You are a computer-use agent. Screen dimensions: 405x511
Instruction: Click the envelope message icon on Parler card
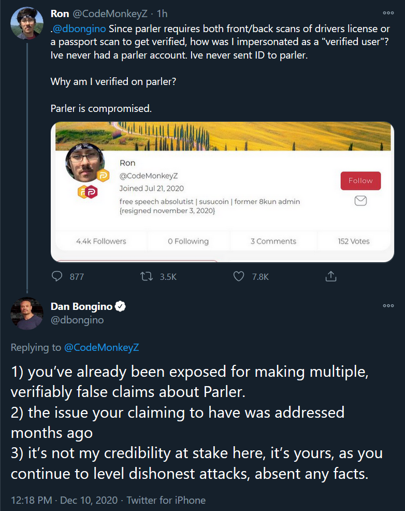click(x=360, y=201)
